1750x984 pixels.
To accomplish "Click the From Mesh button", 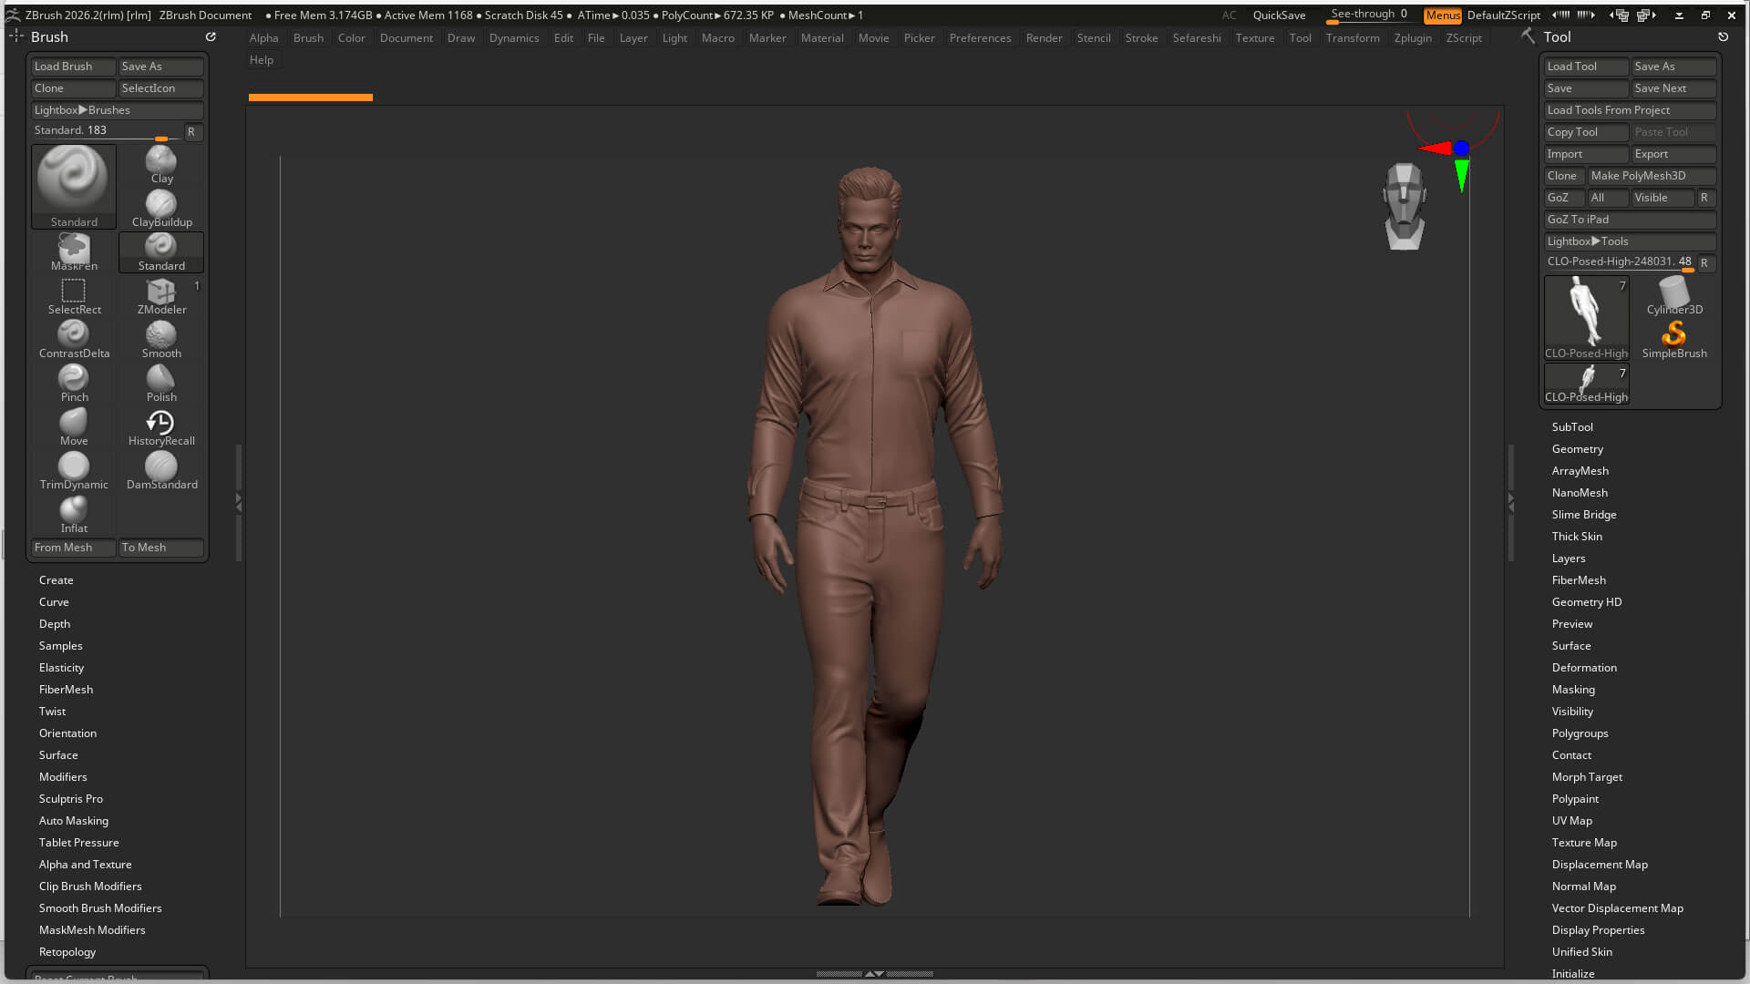I will [74, 548].
